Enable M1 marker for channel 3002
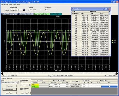The image size is (119, 96). click(84, 86)
